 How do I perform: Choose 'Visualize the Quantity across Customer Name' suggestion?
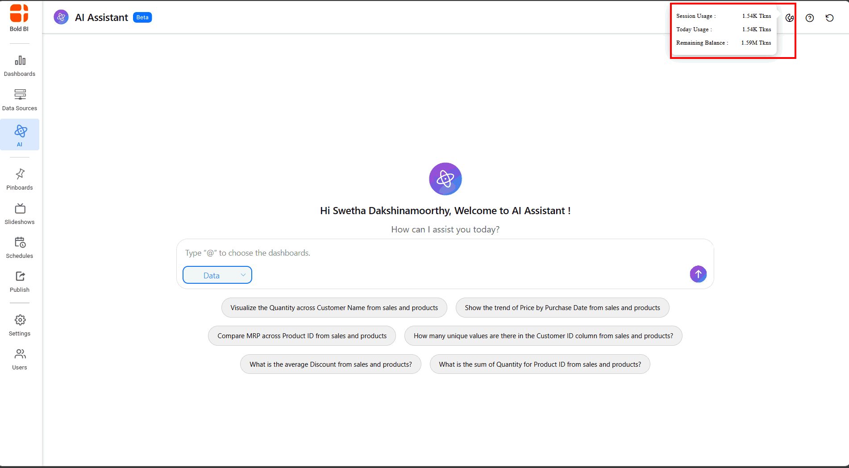pyautogui.click(x=334, y=308)
